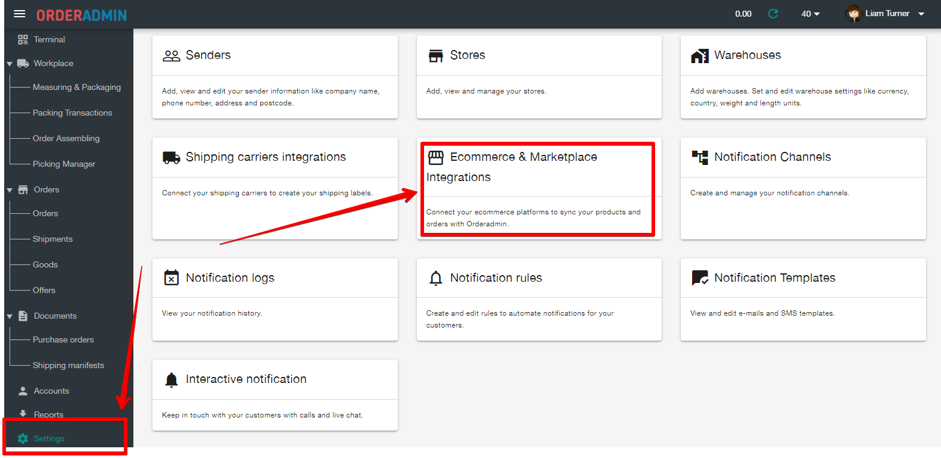Click the Workplace truck icon
The width and height of the screenshot is (941, 458).
point(23,63)
